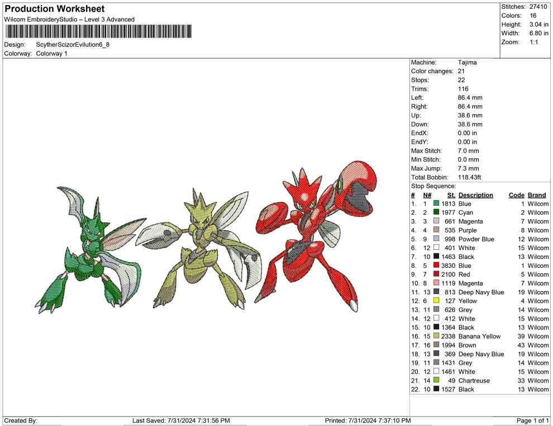Click the red Scizor embroidery figure
Viewport: 553px width, 426px height.
(x=316, y=236)
